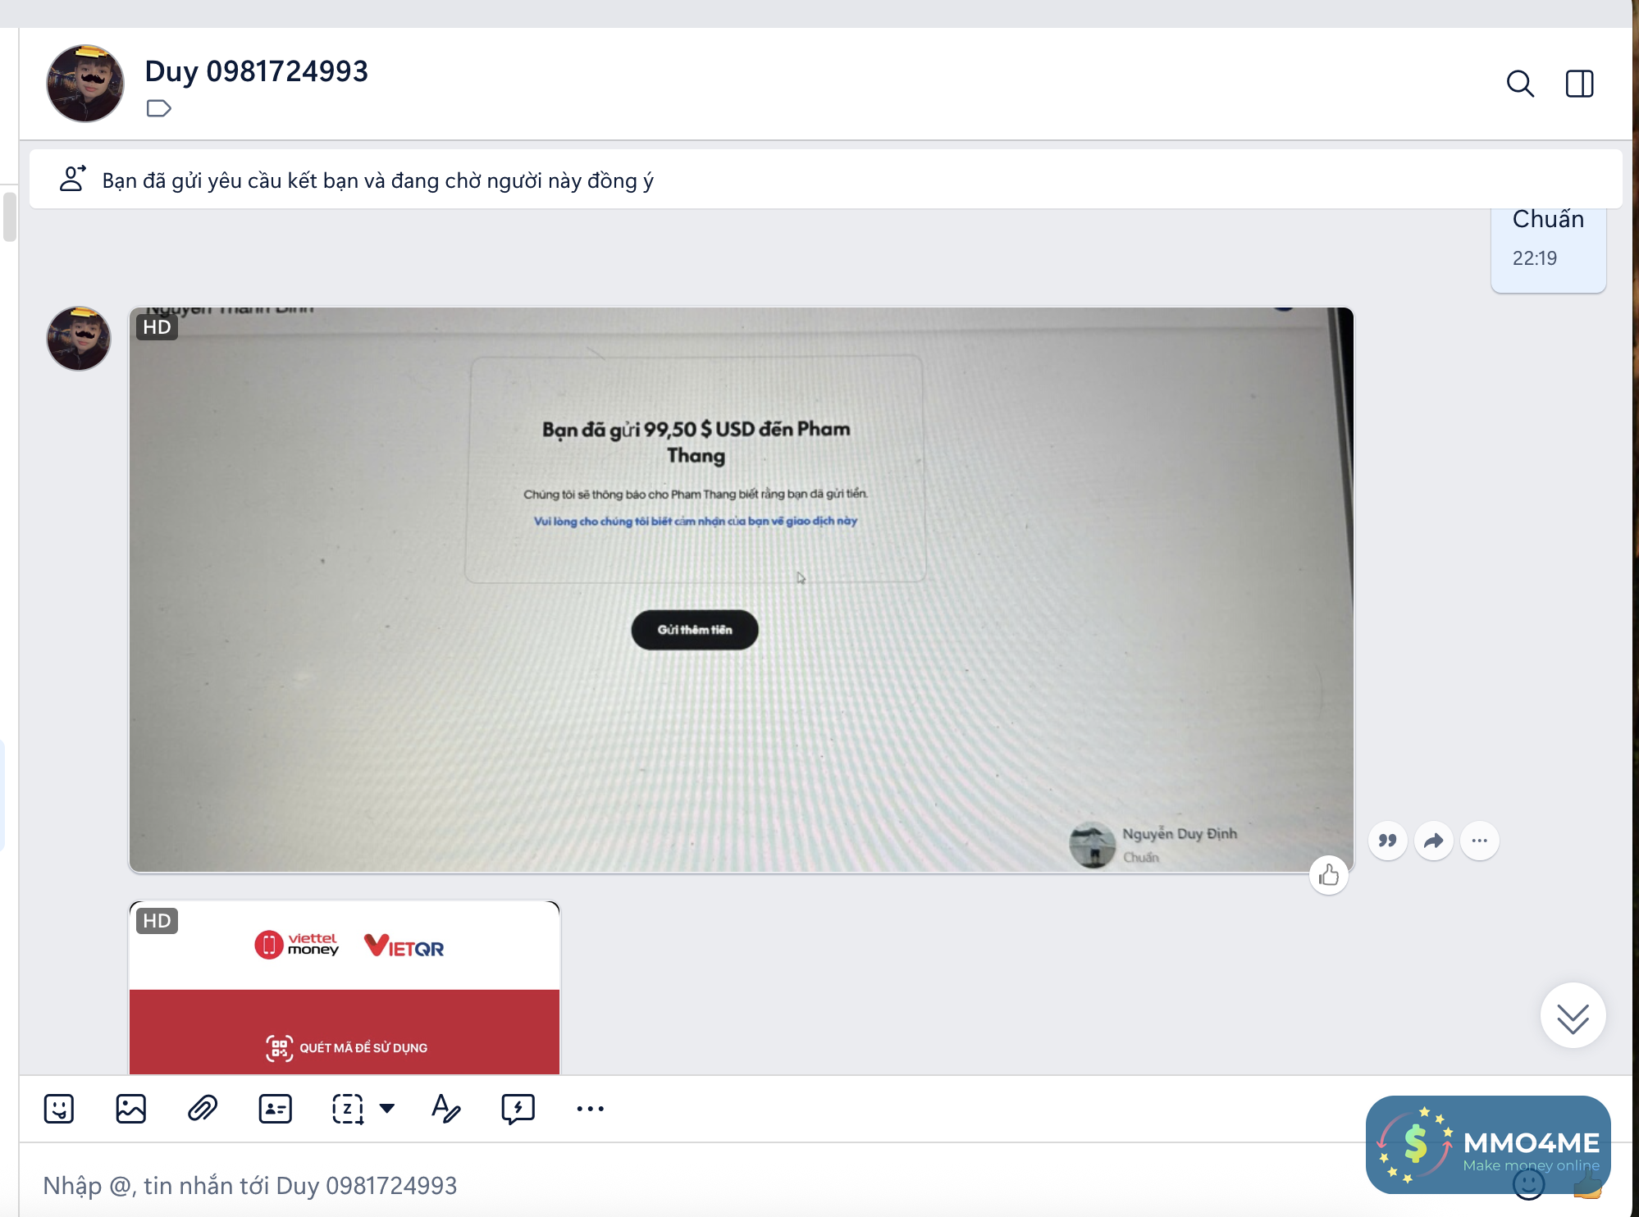Screen dimensions: 1639x1217
Task: Open the quick message icon
Action: pos(518,1109)
